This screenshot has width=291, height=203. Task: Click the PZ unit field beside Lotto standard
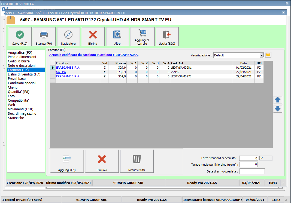click(x=266, y=158)
